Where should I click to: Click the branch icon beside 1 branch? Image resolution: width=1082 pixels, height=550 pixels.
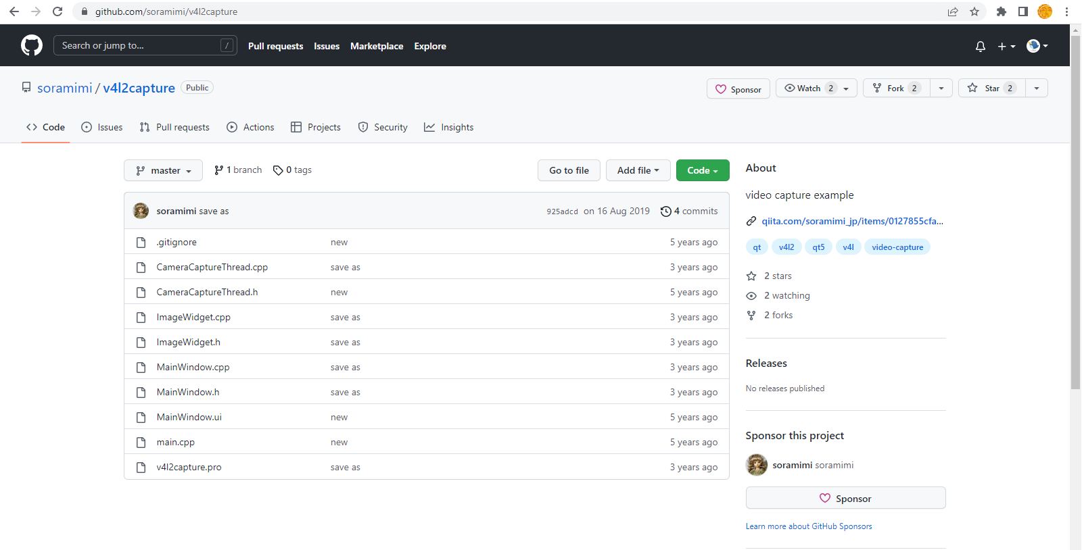tap(219, 170)
